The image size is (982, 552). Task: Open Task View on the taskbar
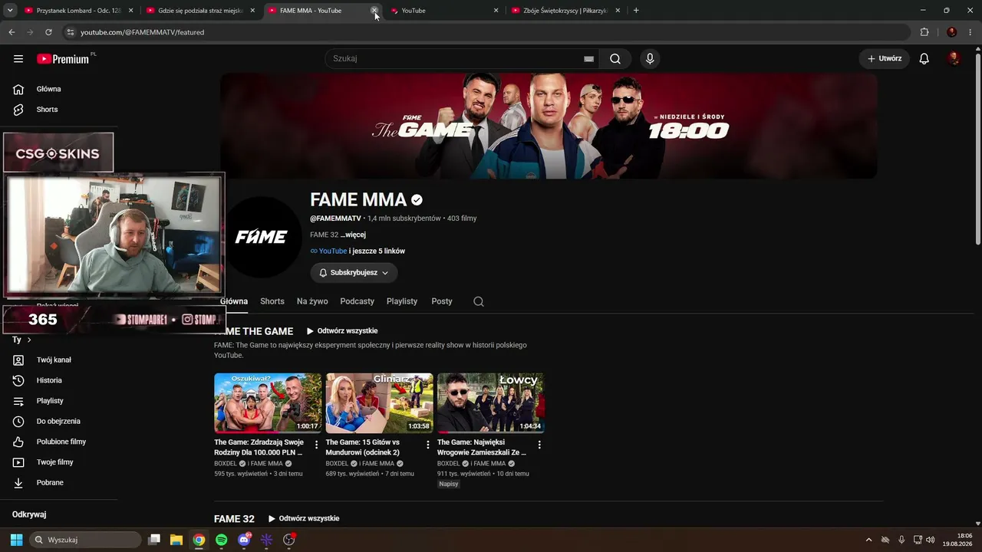coord(154,540)
